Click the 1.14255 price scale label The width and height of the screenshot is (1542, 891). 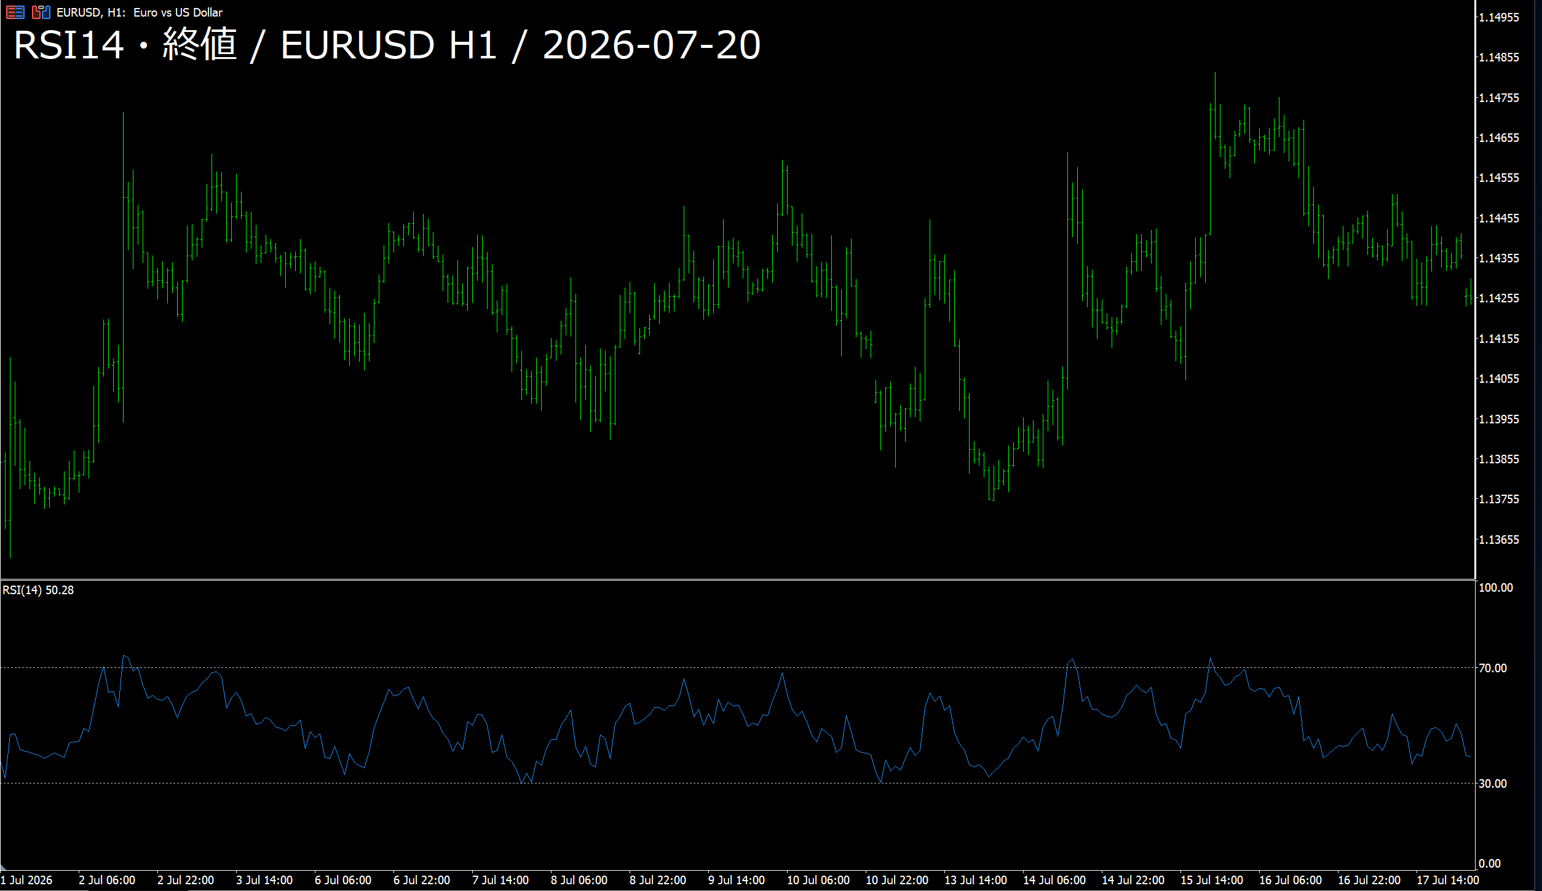pyautogui.click(x=1499, y=298)
